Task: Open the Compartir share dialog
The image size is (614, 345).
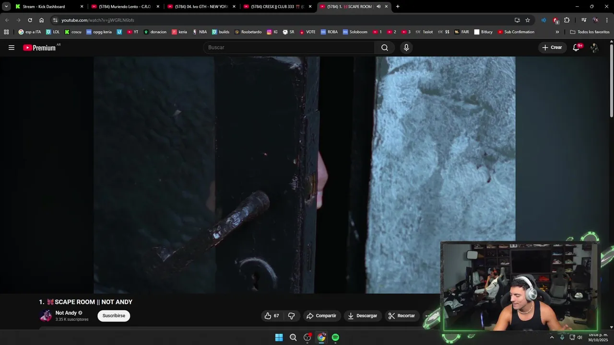Action: click(x=321, y=316)
